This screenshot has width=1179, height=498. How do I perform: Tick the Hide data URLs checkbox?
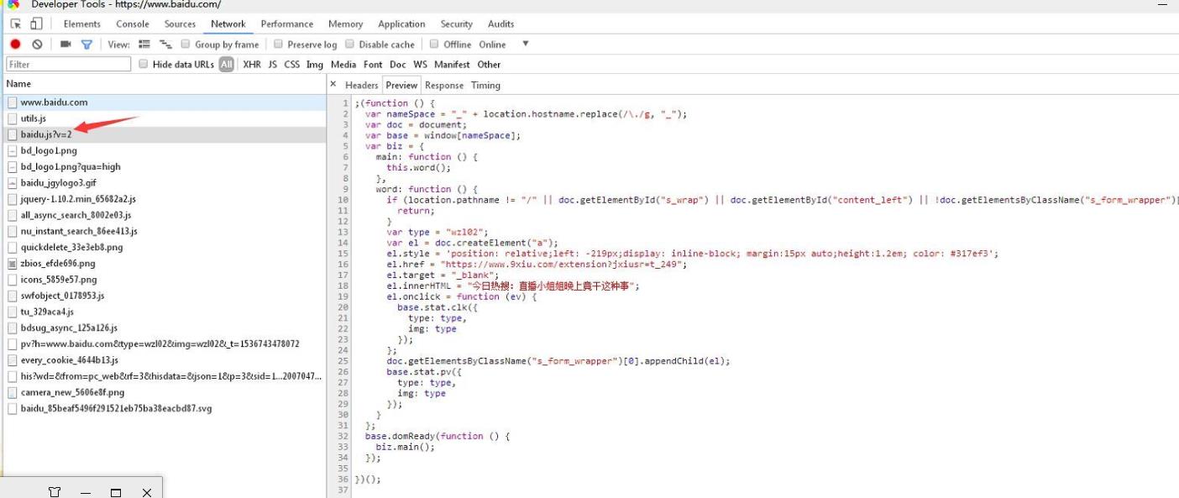click(144, 65)
